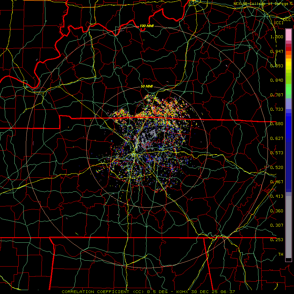The width and height of the screenshot is (294, 294).
Task: Click the 50 NMI range ring label
Action: [147, 86]
